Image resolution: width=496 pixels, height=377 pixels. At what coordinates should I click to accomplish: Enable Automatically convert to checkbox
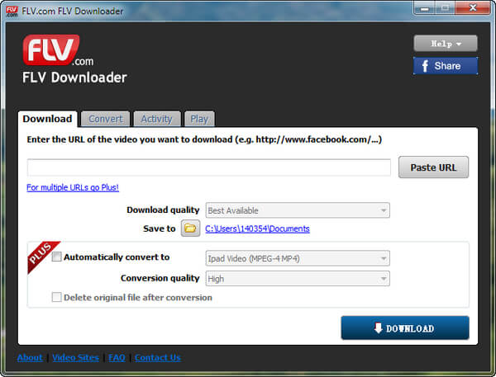[56, 257]
